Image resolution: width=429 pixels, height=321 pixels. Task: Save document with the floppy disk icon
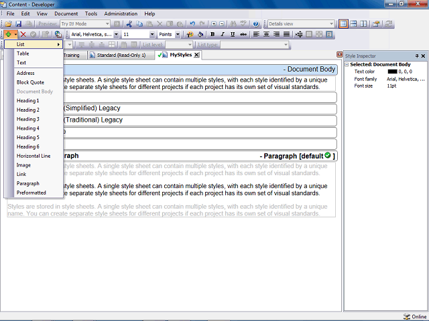coord(18,24)
